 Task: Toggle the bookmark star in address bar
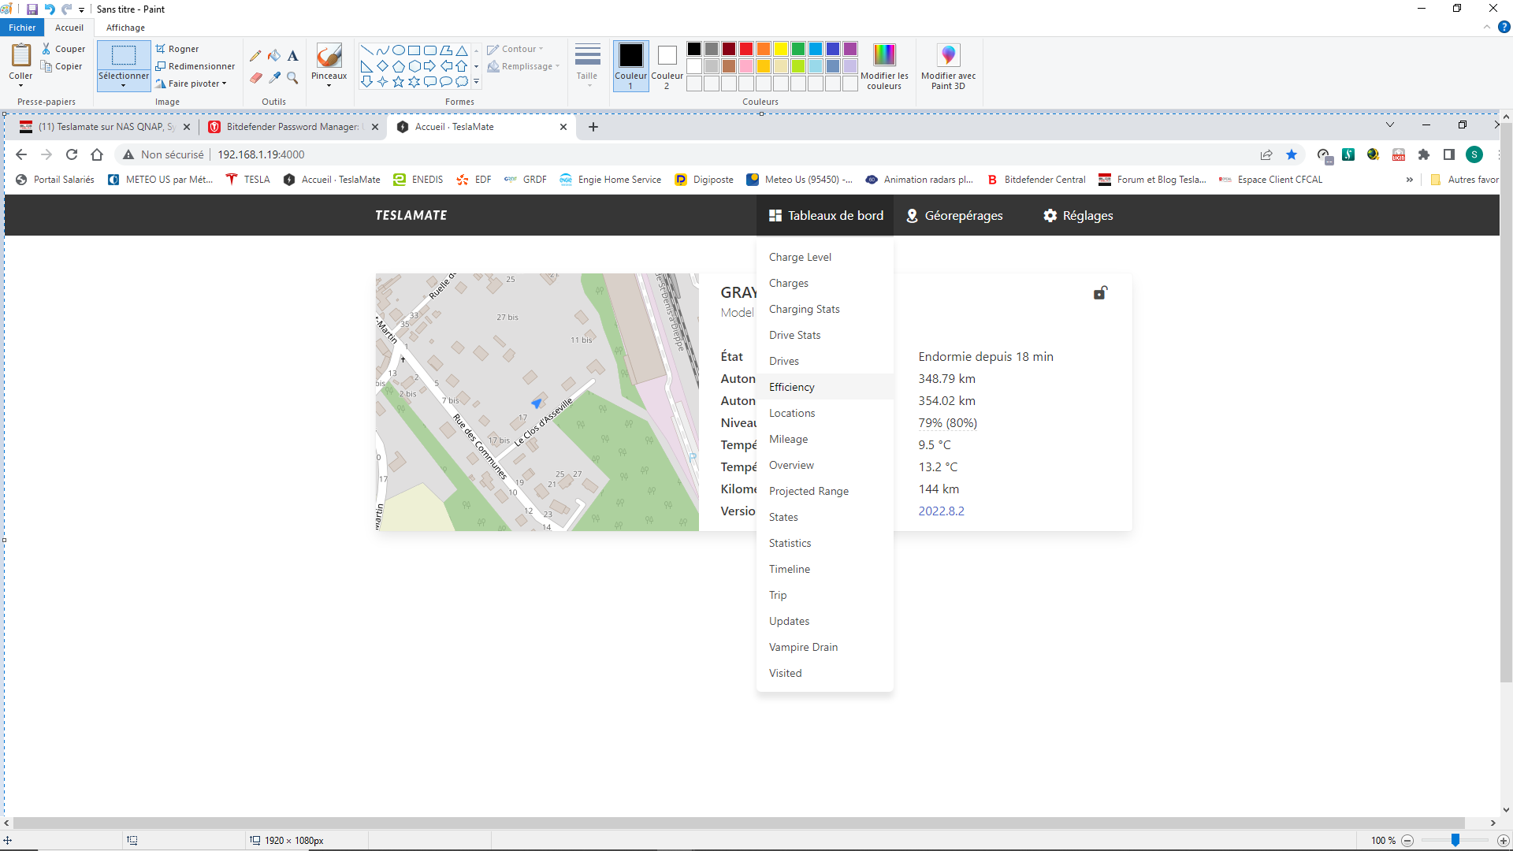click(x=1292, y=154)
